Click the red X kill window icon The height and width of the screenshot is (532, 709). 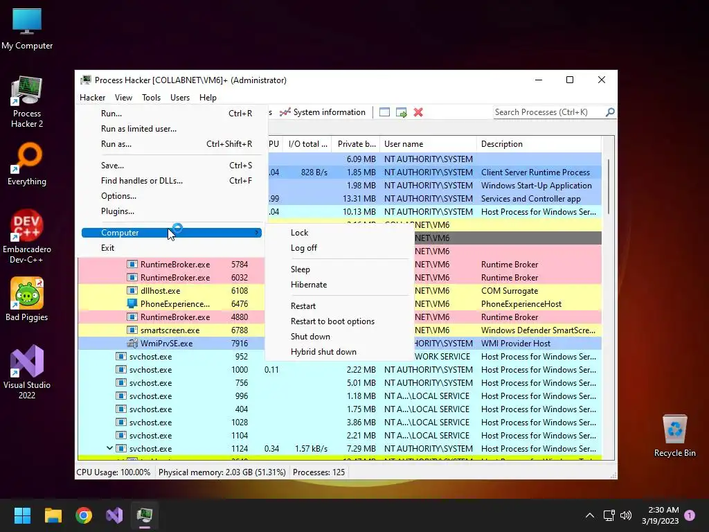coord(418,112)
